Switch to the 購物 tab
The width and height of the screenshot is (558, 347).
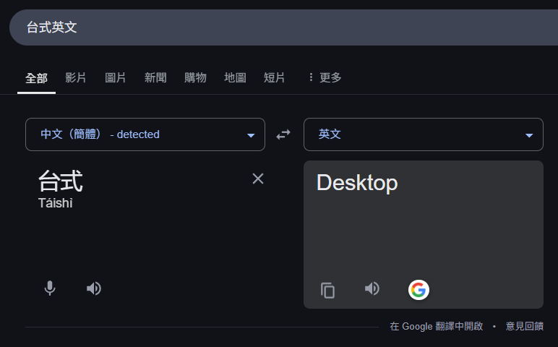pyautogui.click(x=195, y=77)
